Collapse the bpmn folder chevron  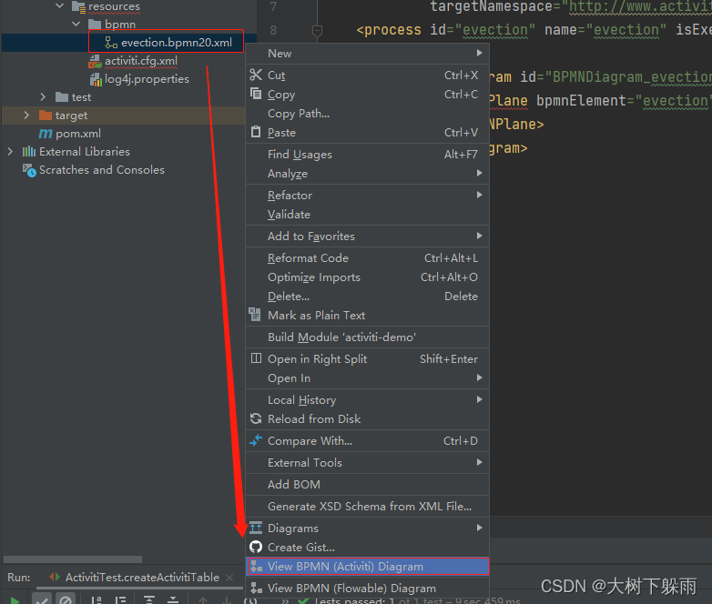tap(76, 24)
